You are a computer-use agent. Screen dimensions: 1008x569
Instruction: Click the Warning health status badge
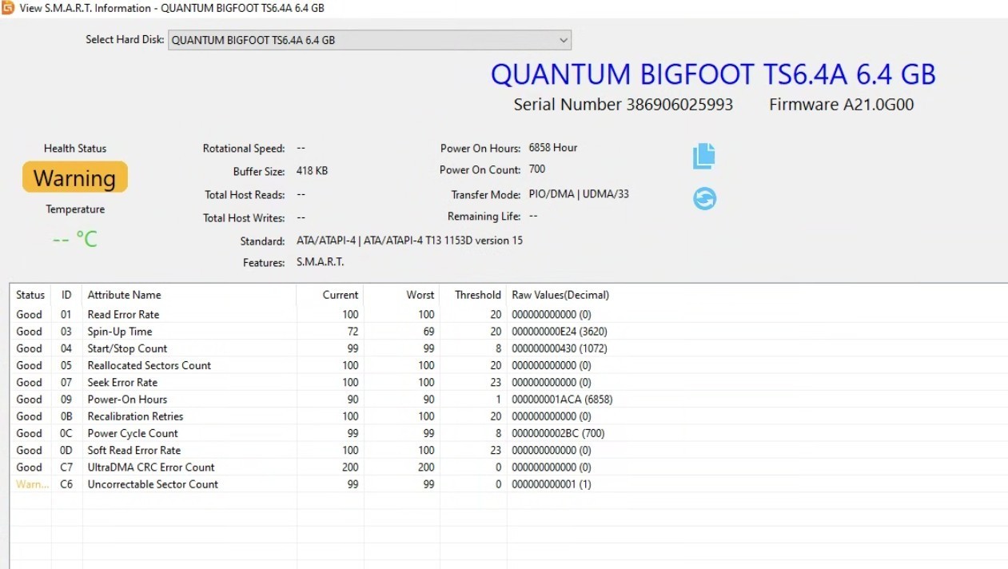(74, 177)
